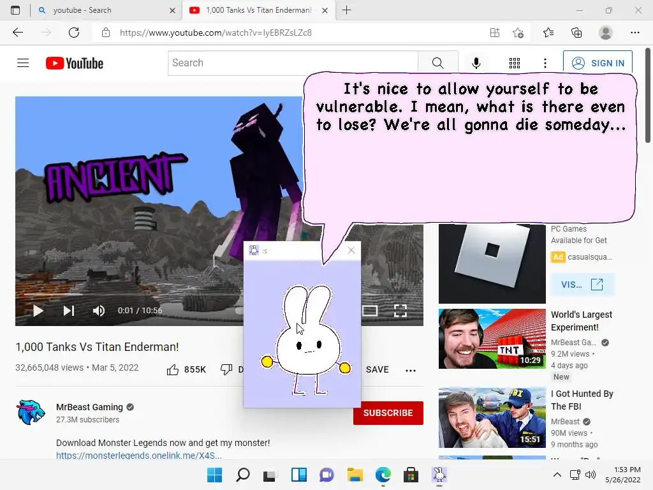The width and height of the screenshot is (653, 490).
Task: Click the ad VIS... button
Action: [x=582, y=285]
